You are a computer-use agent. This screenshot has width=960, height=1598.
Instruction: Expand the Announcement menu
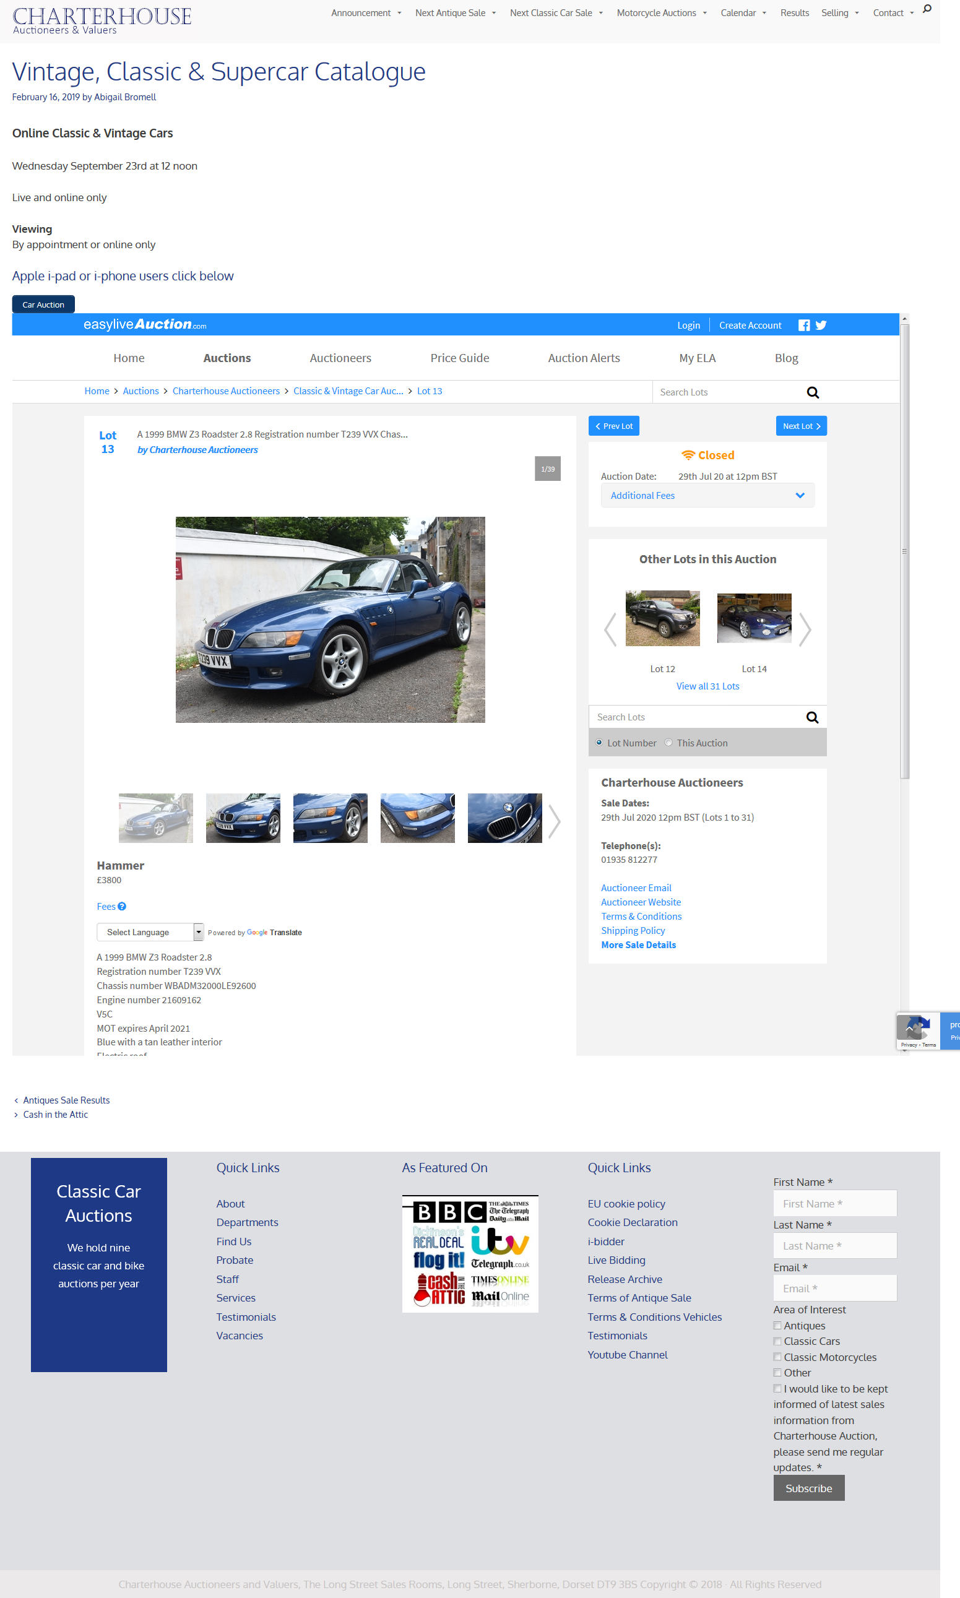(366, 13)
